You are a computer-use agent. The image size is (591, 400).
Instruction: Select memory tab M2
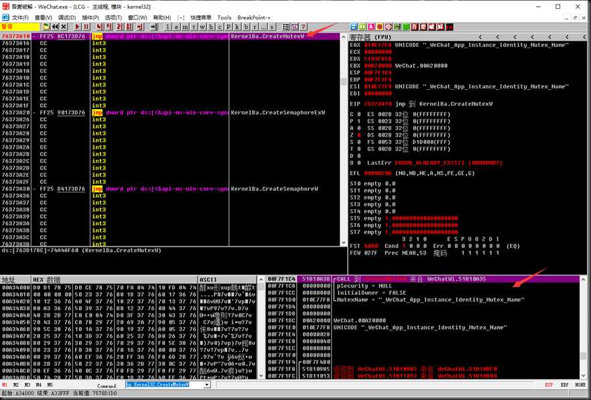(16, 385)
